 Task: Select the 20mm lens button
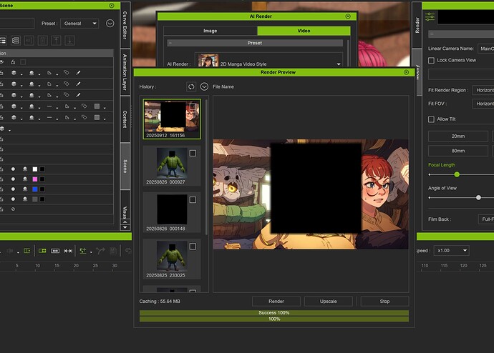pos(458,136)
